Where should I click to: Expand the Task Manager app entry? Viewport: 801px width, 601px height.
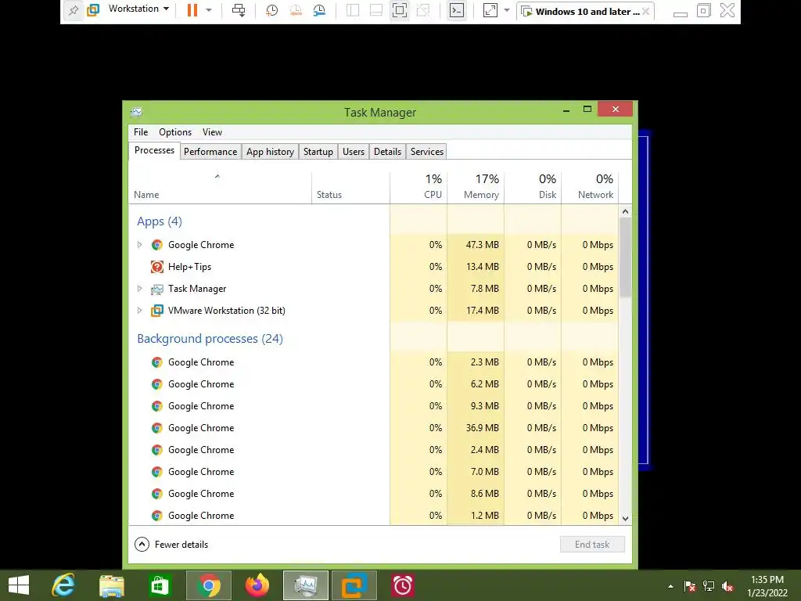139,289
